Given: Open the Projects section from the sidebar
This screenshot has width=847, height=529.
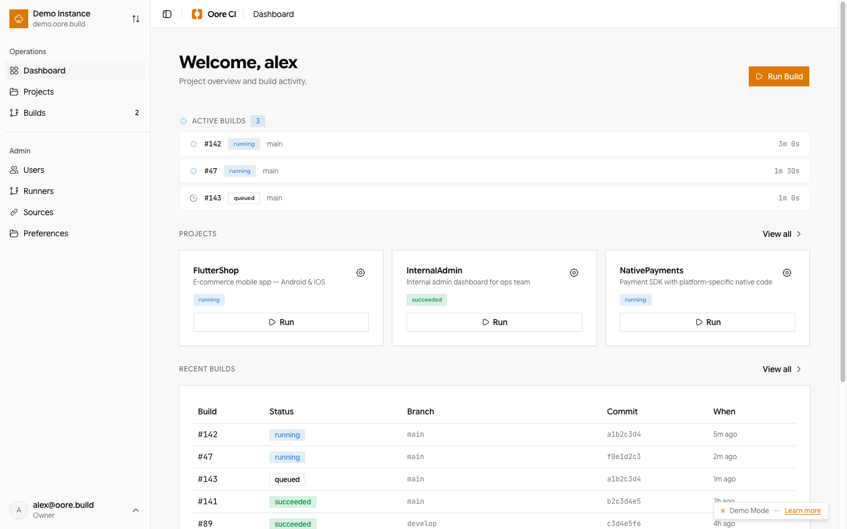Looking at the screenshot, I should [38, 92].
